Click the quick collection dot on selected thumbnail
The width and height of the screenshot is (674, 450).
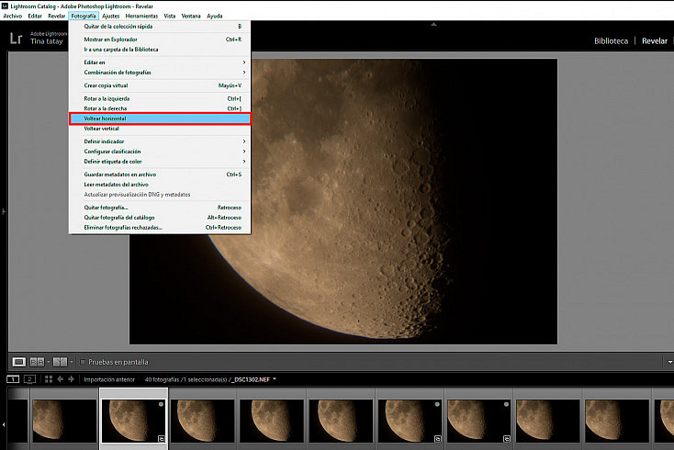tap(162, 404)
